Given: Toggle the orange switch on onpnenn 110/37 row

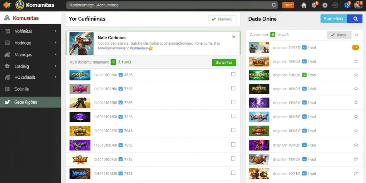Looking at the screenshot, I should pyautogui.click(x=355, y=48).
